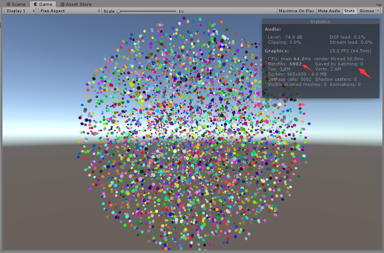Click the Scene tab grid icon
This screenshot has height=253, width=384.
(8, 4)
